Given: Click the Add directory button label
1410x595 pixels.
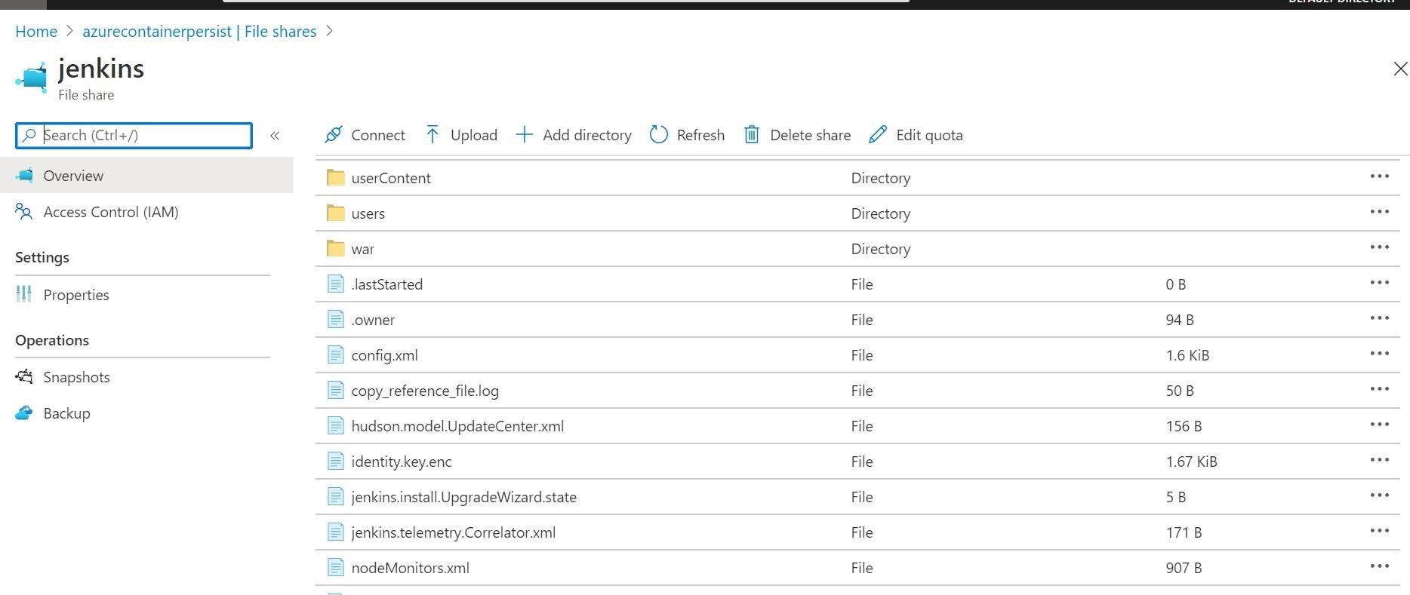Looking at the screenshot, I should coord(587,135).
